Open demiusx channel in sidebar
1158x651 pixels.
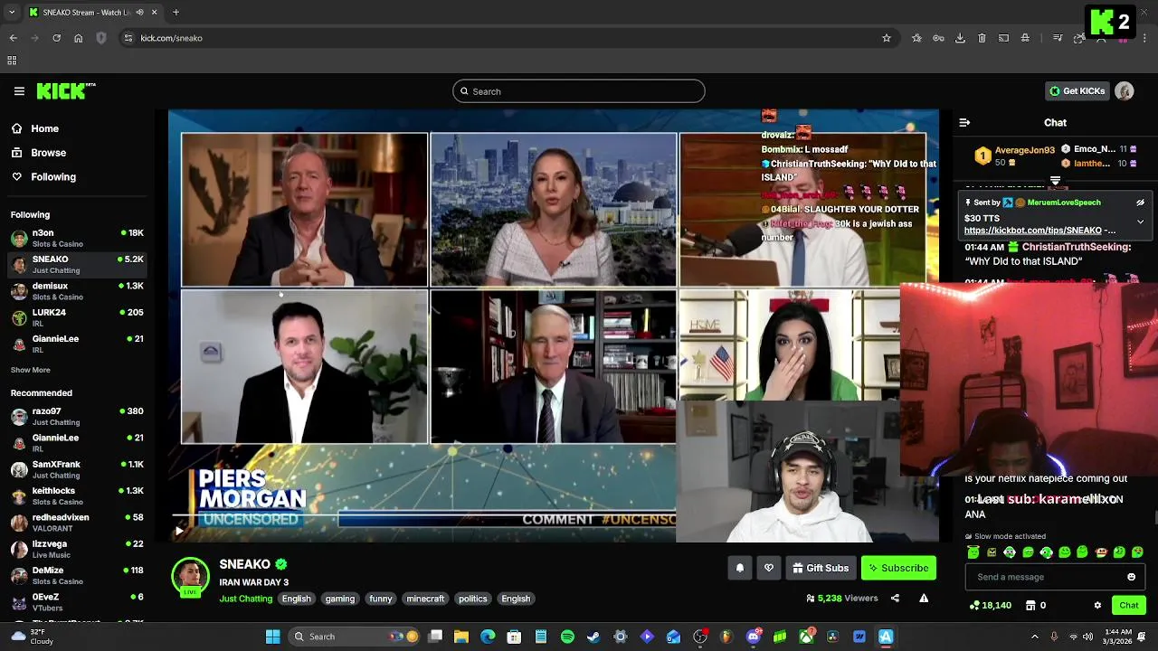[x=77, y=291]
